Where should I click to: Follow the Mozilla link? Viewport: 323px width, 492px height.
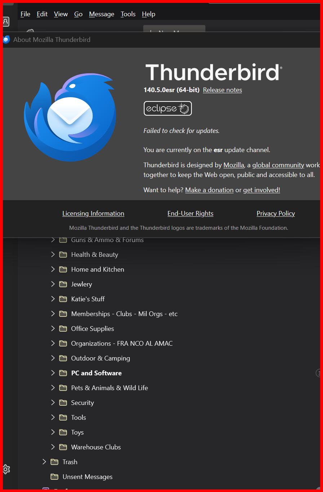click(234, 165)
